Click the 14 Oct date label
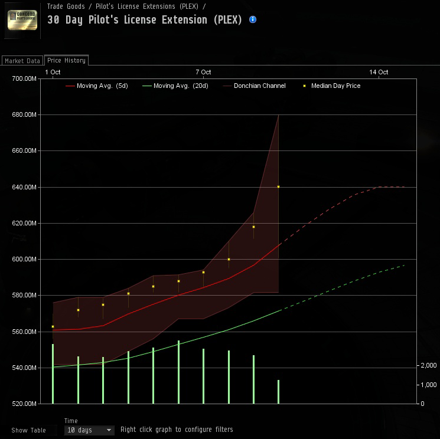The image size is (440, 439). 379,72
